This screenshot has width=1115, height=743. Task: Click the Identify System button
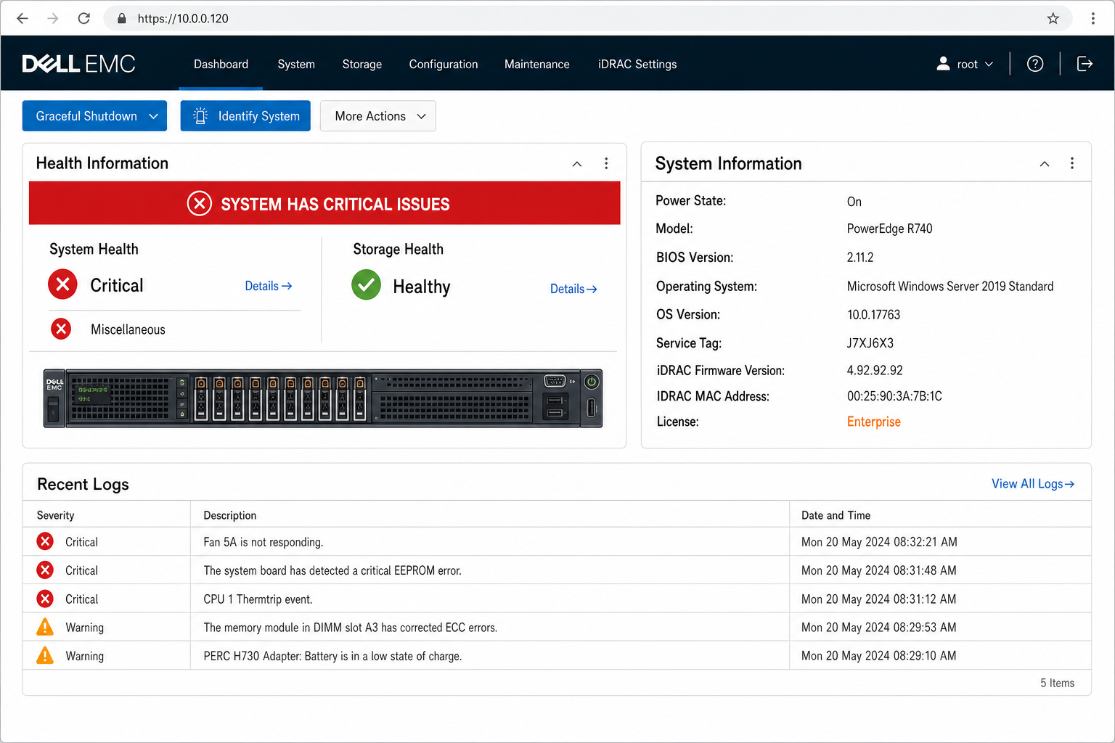(245, 116)
